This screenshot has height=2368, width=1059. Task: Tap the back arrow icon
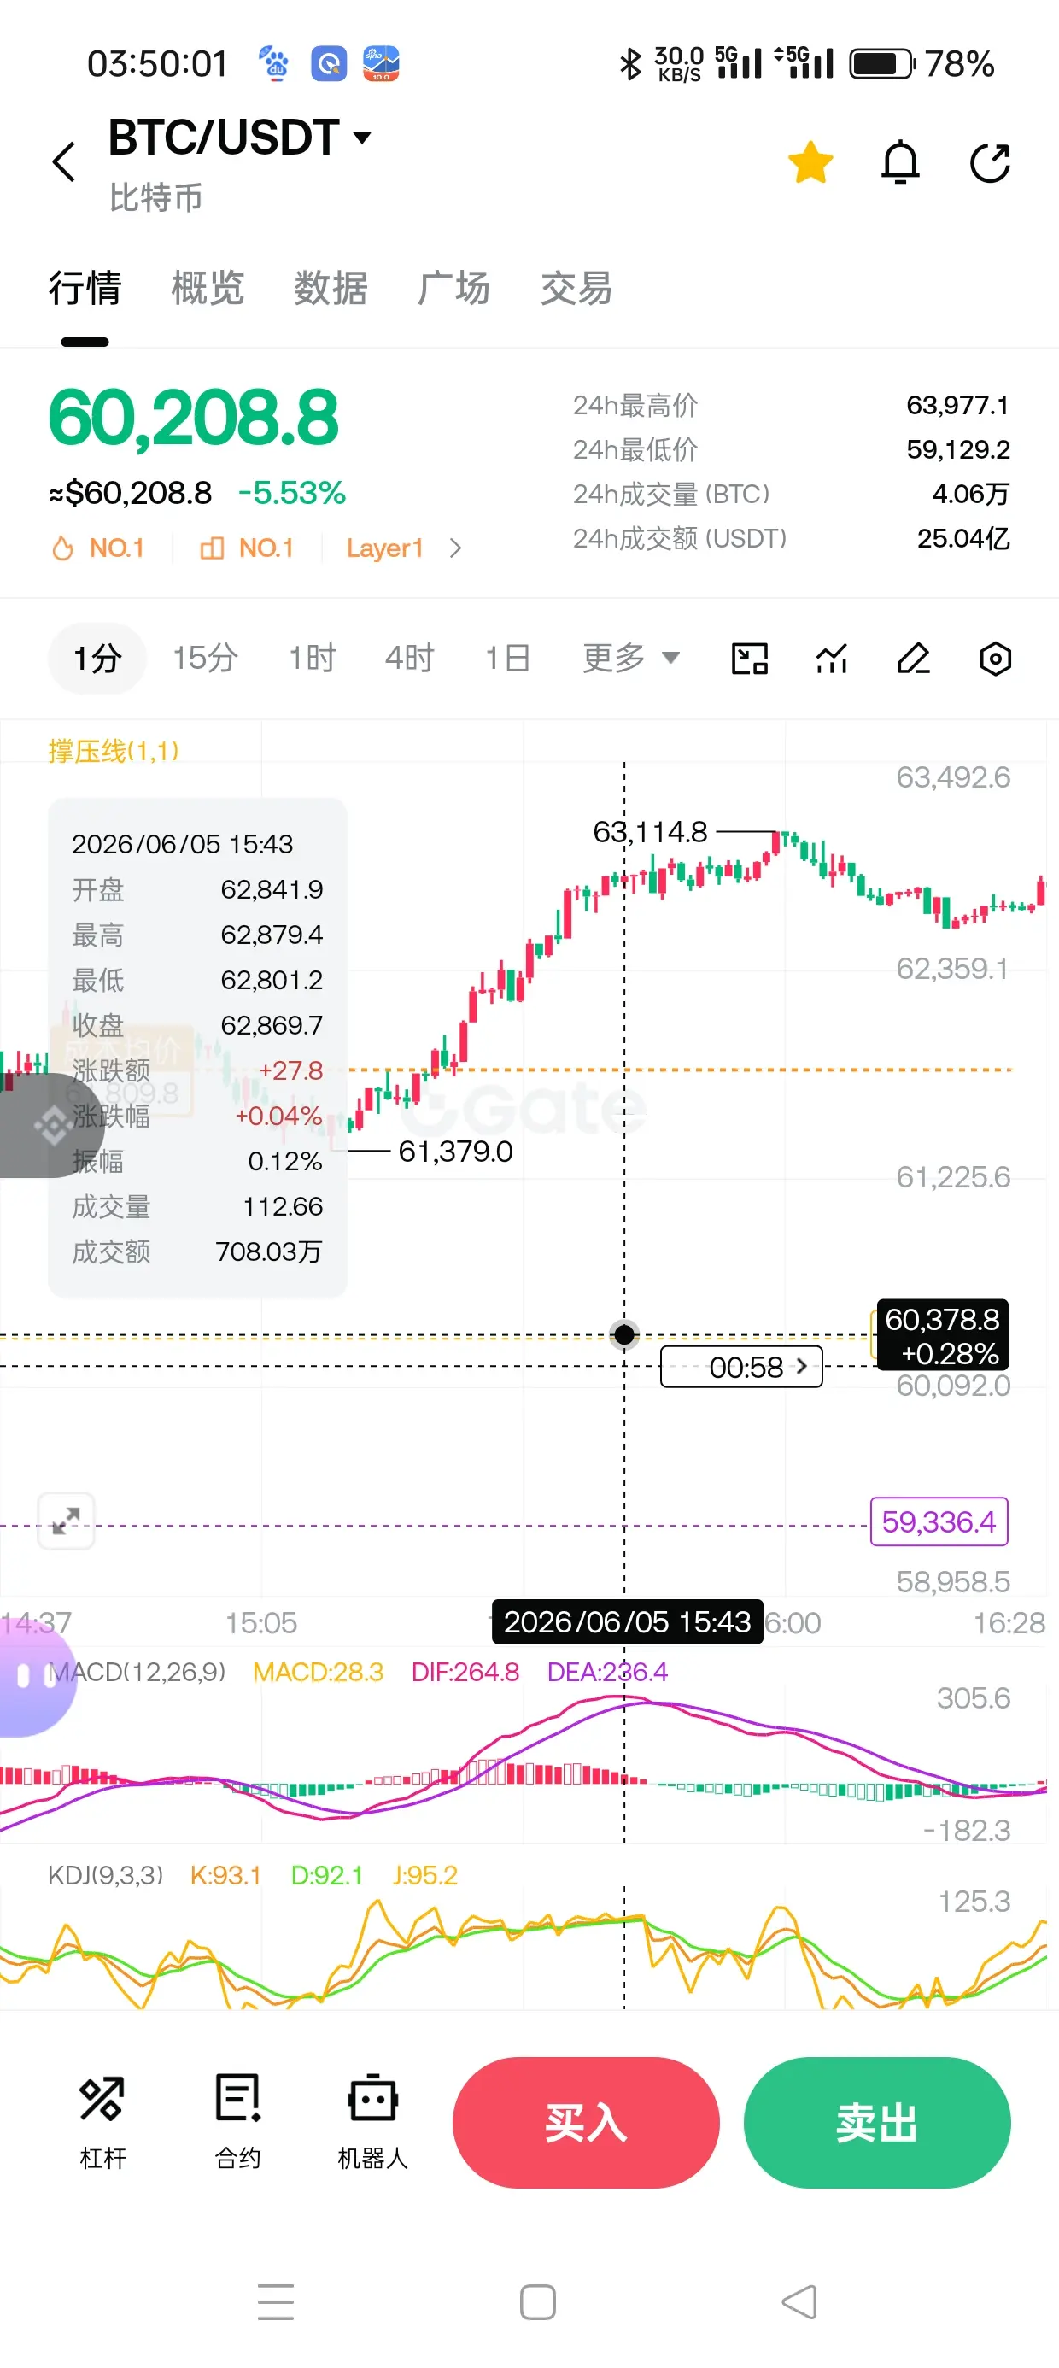63,162
